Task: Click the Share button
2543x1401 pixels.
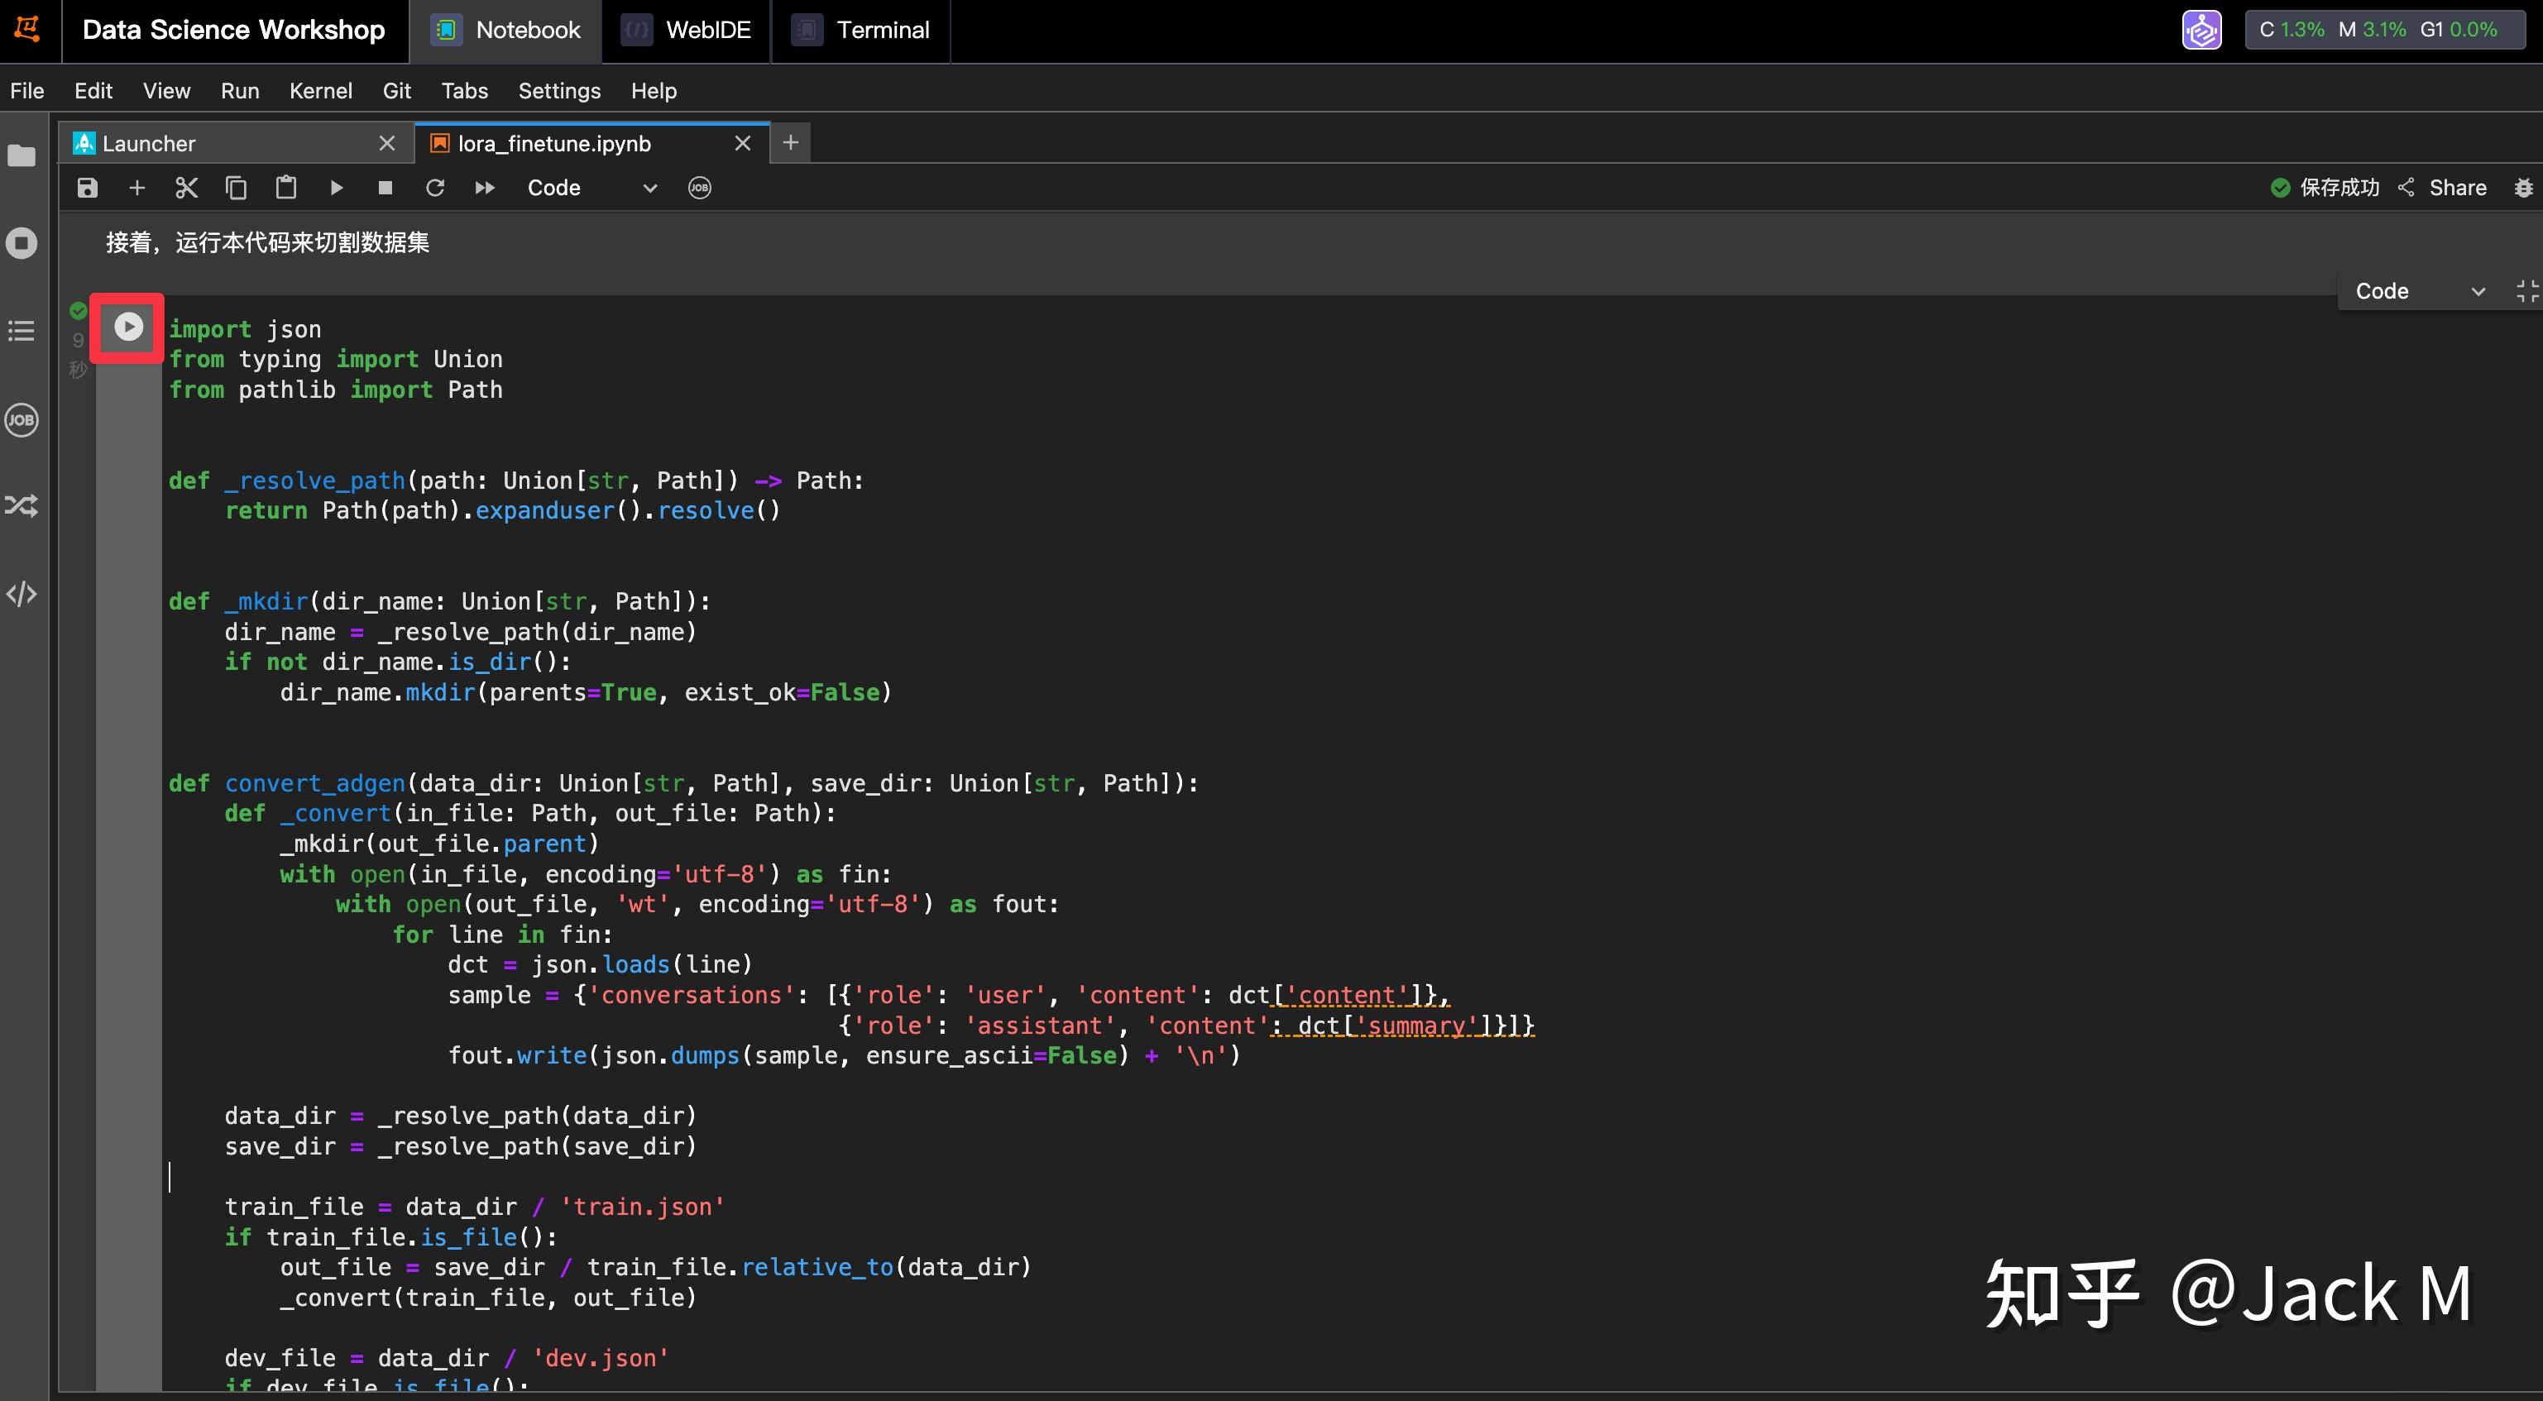Action: [2442, 188]
